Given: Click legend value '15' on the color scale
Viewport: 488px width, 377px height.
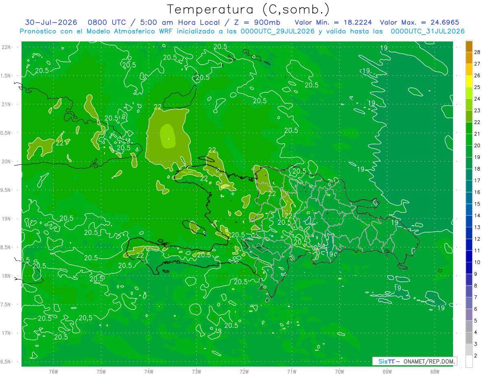Looking at the screenshot, I should (x=477, y=204).
